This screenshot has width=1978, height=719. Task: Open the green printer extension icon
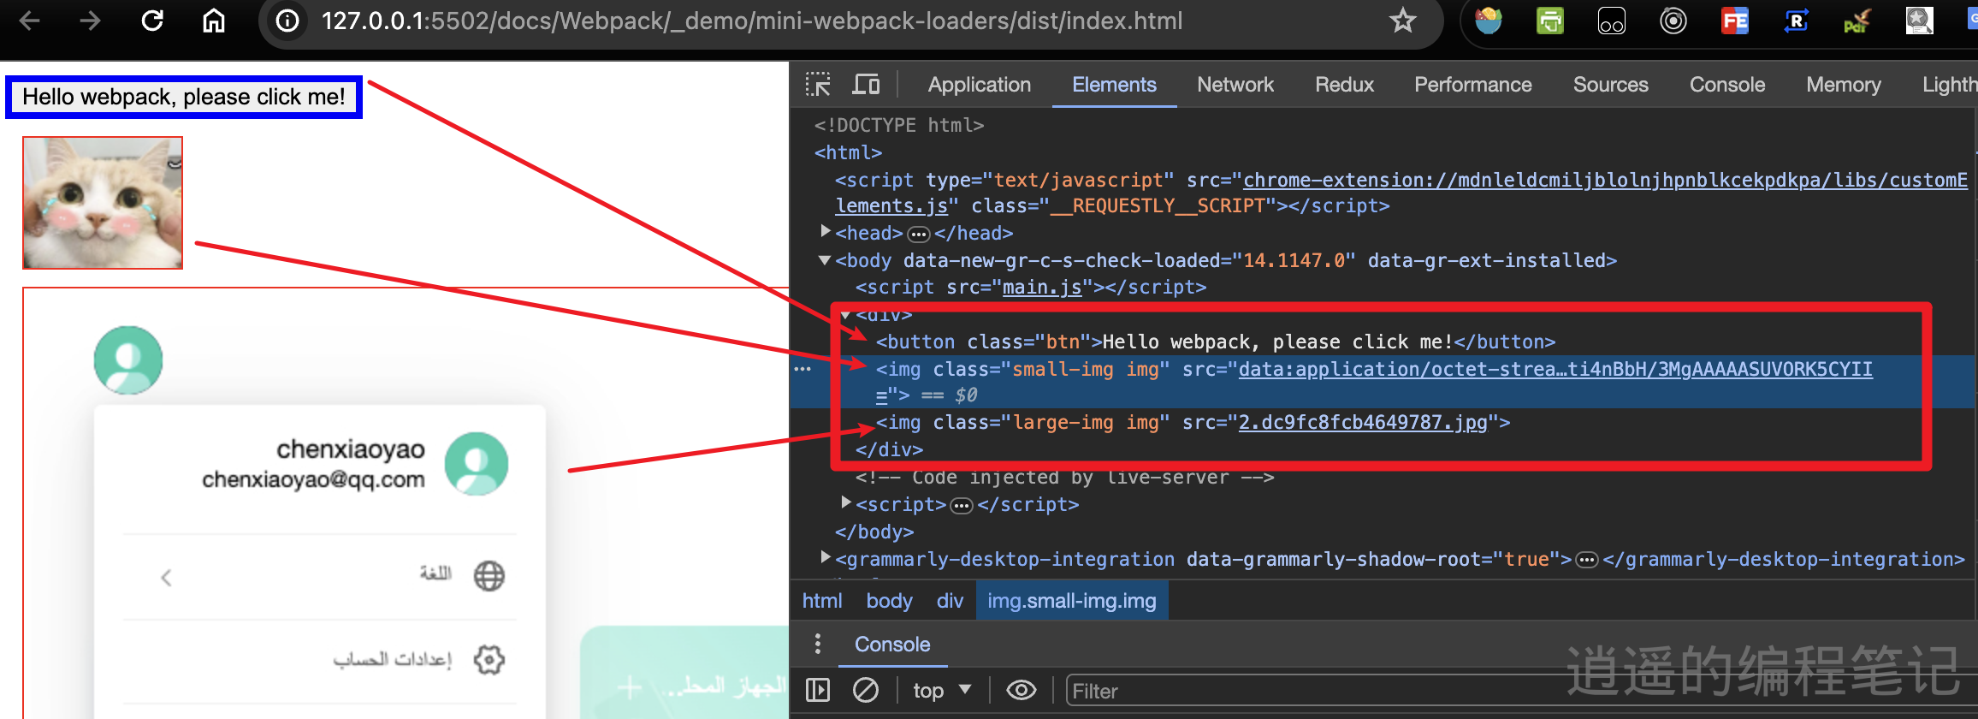tap(1550, 21)
